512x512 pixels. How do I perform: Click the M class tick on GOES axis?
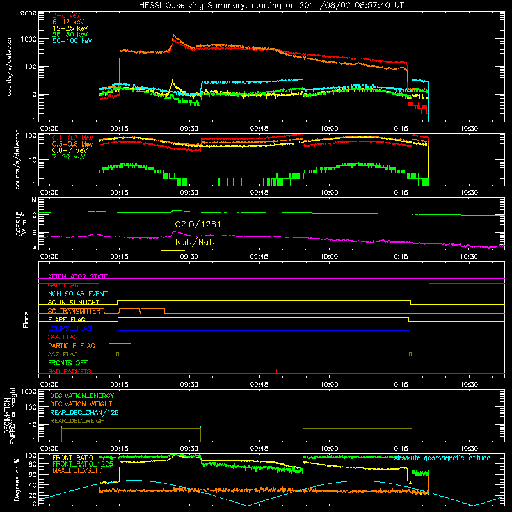point(34,200)
